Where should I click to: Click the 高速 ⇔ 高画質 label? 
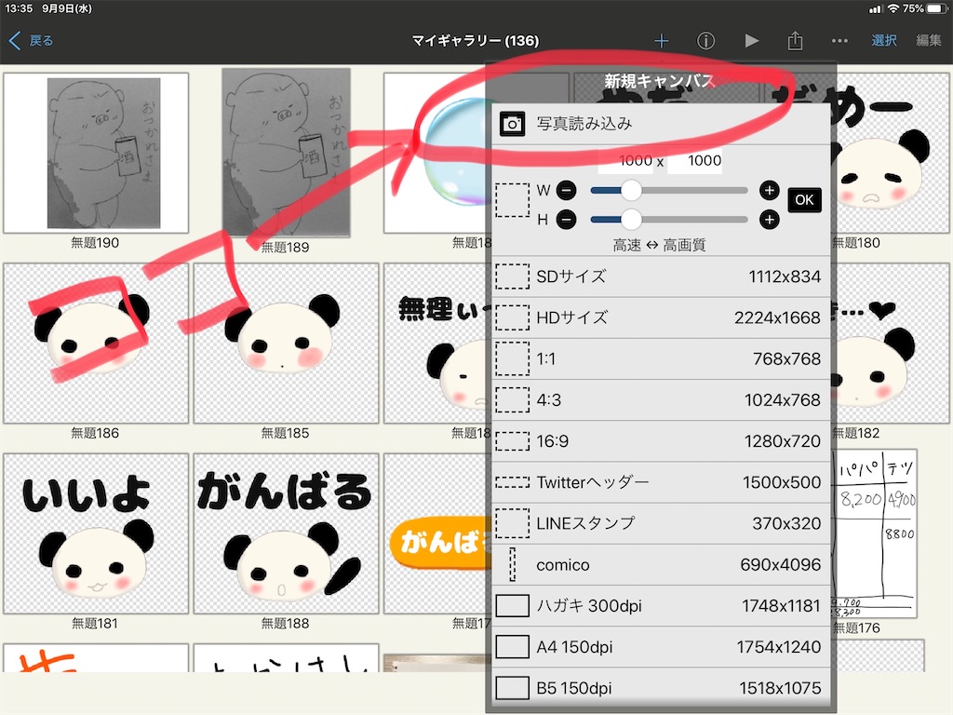659,245
